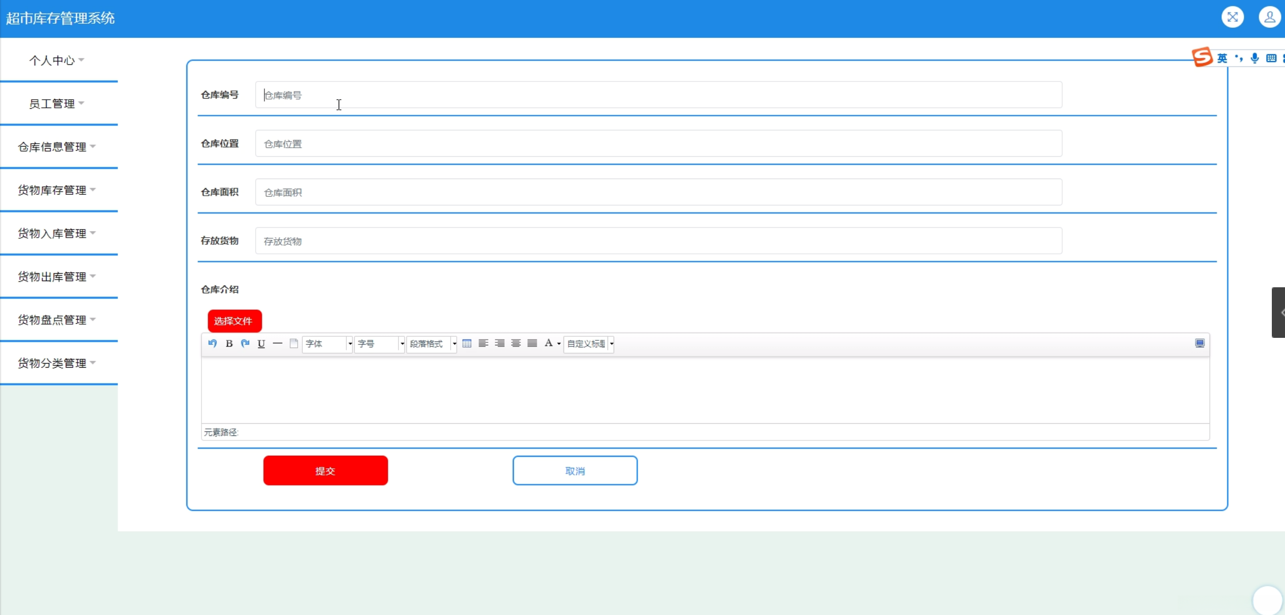
Task: Click the undo icon in editor toolbar
Action: coord(213,343)
